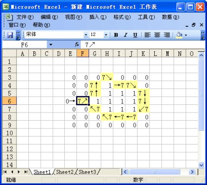Select cell E6 containing 0→
The height and width of the screenshot is (185, 207).
(x=70, y=101)
